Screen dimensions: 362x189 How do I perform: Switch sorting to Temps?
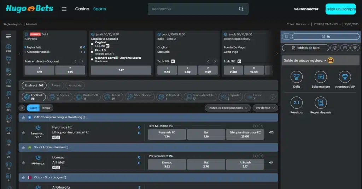tap(46, 108)
